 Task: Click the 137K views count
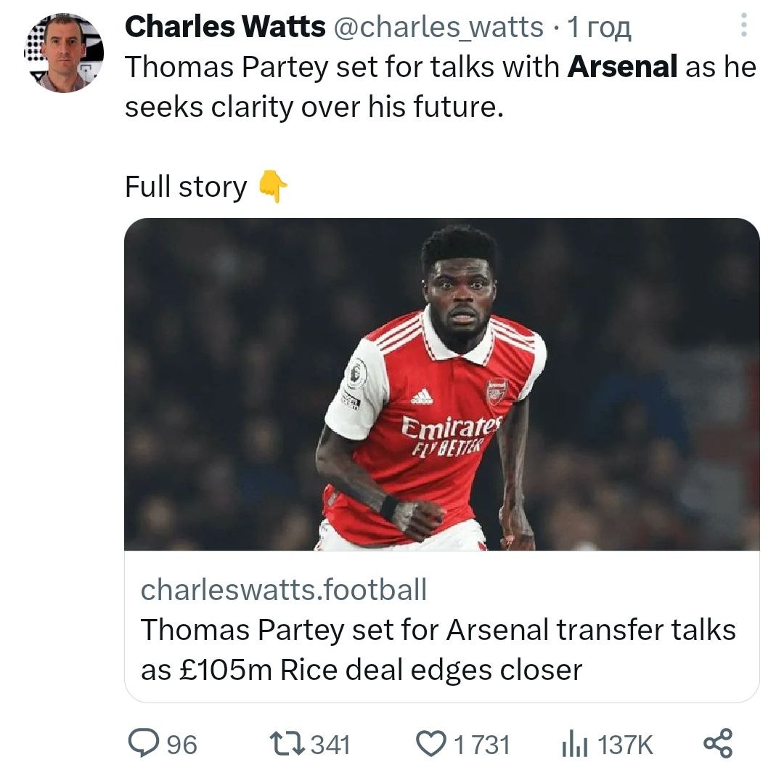pyautogui.click(x=627, y=745)
